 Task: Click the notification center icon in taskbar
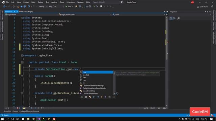point(212,119)
